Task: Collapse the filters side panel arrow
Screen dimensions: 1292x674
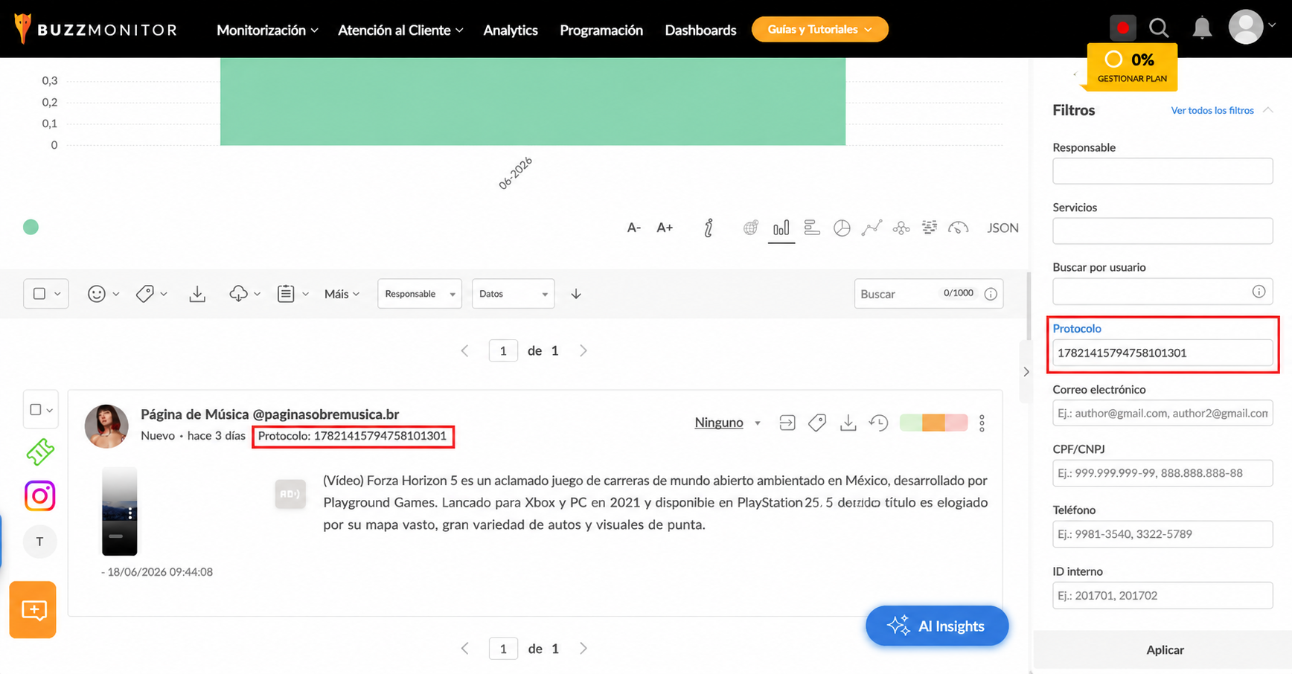Action: pyautogui.click(x=1026, y=371)
